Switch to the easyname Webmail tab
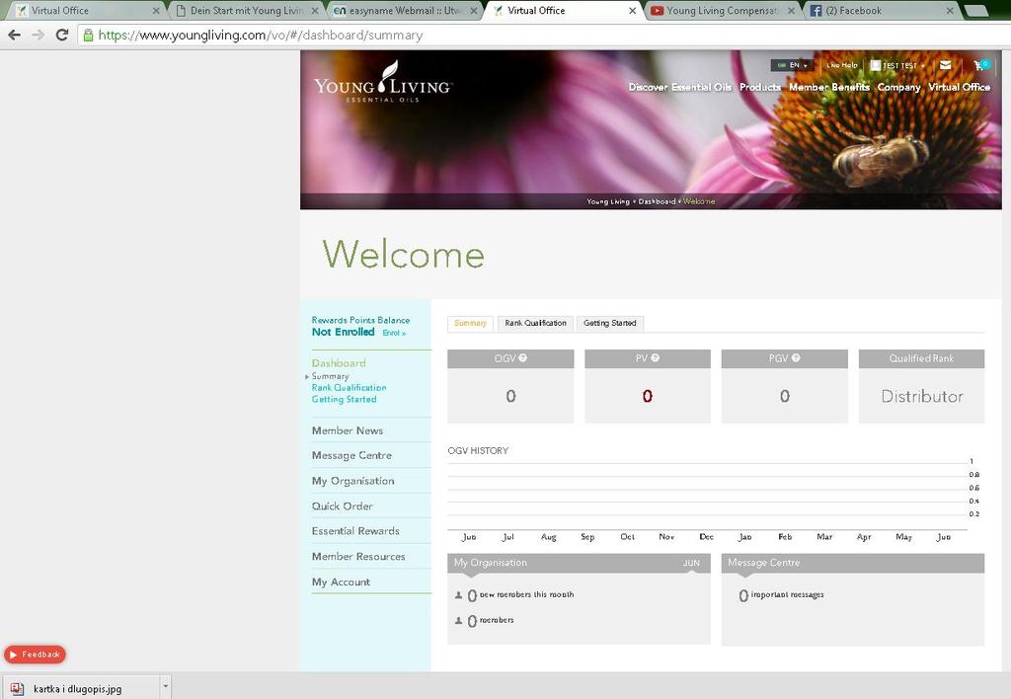1011x699 pixels. [406, 11]
